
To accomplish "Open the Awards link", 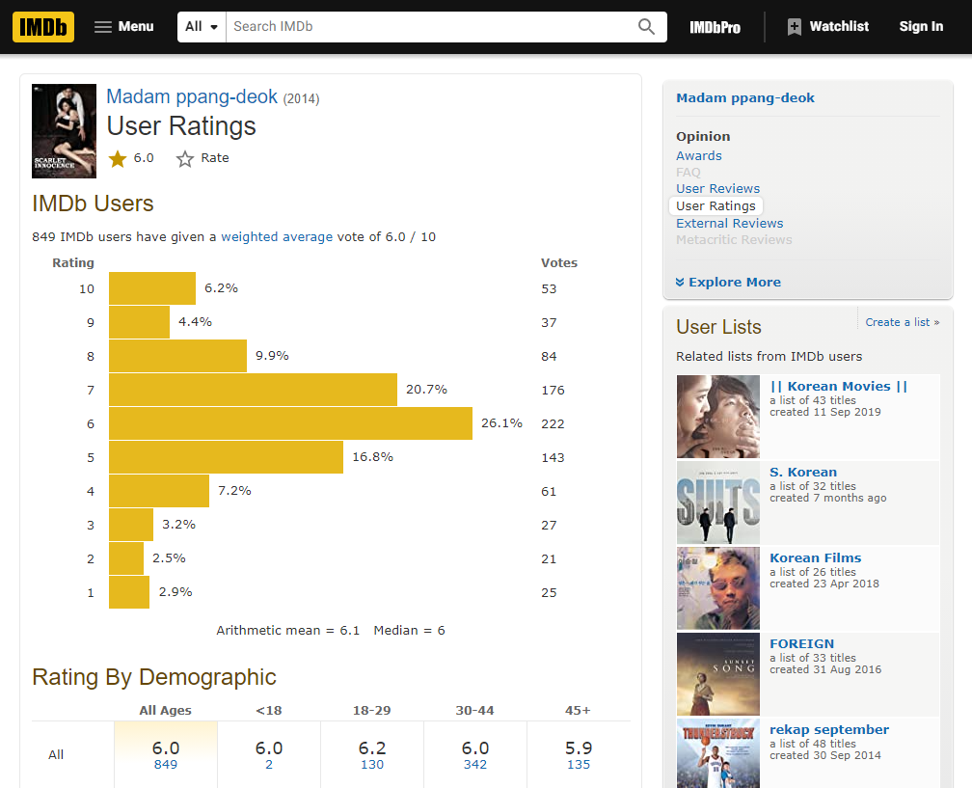I will point(698,155).
